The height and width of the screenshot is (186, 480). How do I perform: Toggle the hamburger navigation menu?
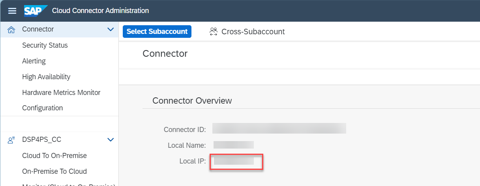12,11
